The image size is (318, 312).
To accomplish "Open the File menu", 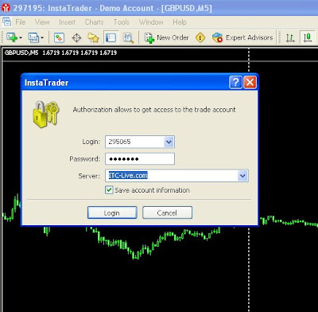I will [x=21, y=22].
